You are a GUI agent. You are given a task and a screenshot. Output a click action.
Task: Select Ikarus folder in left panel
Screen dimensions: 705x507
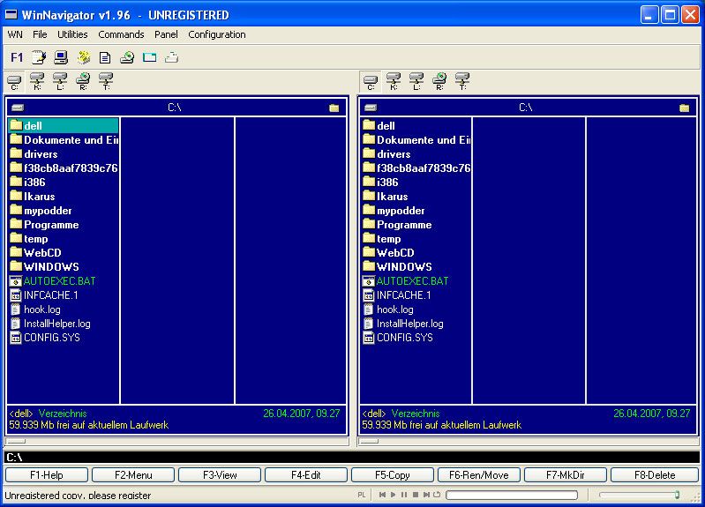coord(64,197)
